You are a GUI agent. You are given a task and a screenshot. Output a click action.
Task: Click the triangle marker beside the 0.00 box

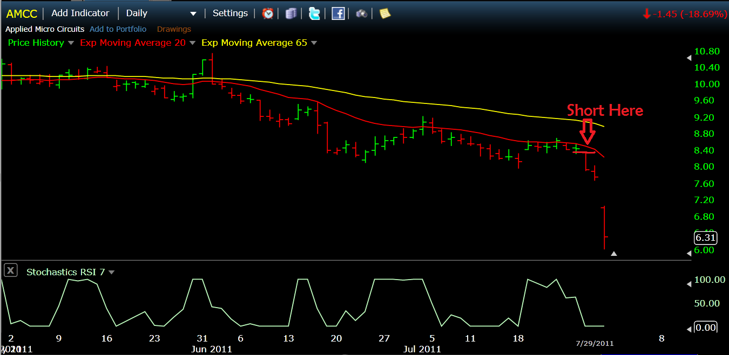(688, 328)
